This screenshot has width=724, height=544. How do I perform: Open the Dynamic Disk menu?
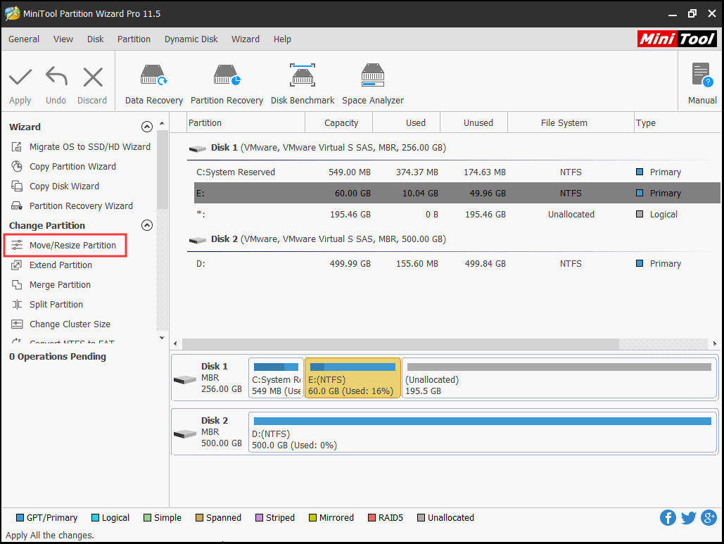click(x=191, y=39)
